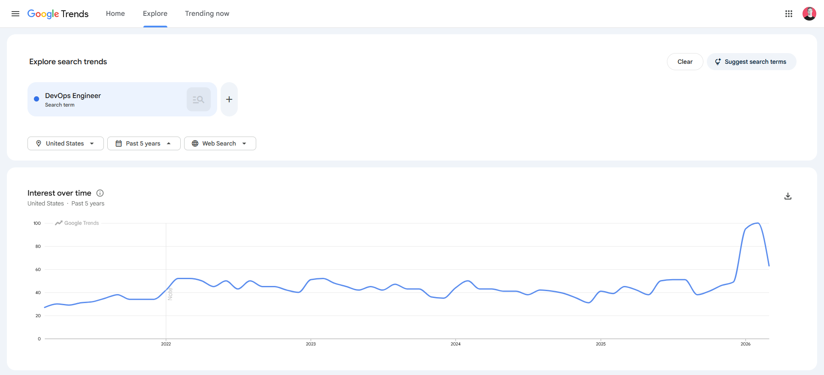
Task: Download the Interest over time chart data
Action: 788,196
